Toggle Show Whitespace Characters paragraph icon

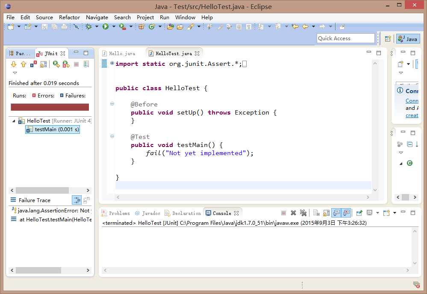(x=249, y=26)
